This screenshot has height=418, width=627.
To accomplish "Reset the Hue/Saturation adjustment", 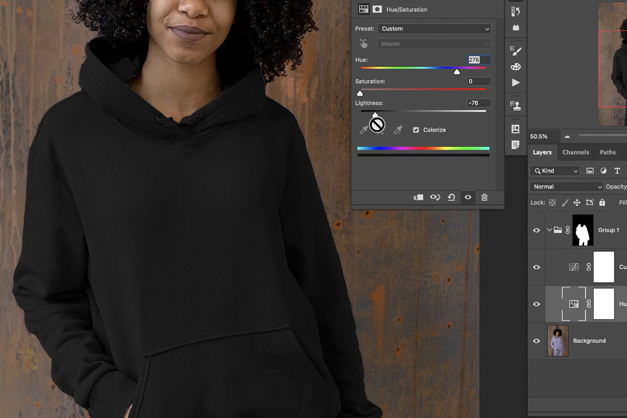I will click(x=451, y=197).
